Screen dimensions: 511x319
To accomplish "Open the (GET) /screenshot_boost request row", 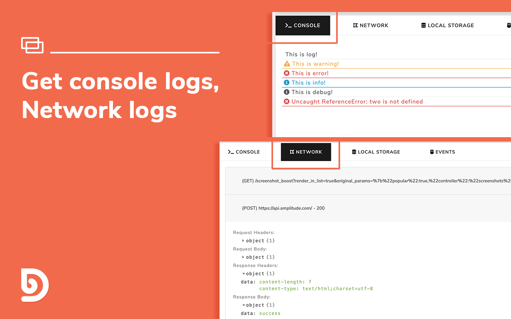I will click(368, 181).
